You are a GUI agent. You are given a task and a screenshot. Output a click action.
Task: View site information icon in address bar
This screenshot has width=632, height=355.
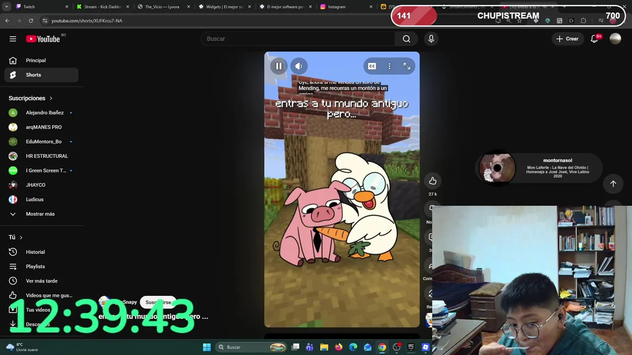click(x=45, y=21)
